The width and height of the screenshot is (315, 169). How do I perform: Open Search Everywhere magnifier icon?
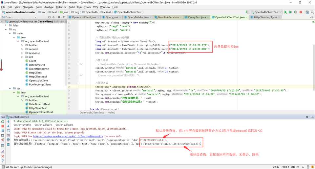point(312,12)
